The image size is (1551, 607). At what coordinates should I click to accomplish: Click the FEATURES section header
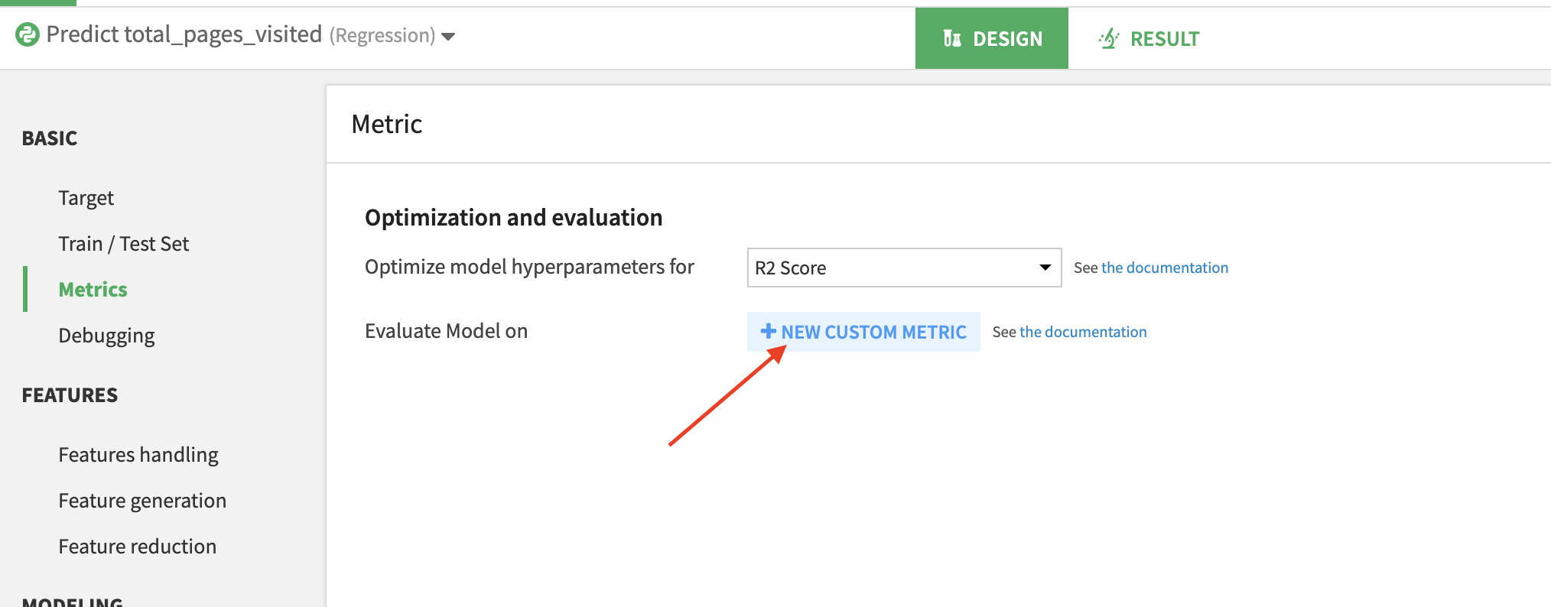(70, 395)
